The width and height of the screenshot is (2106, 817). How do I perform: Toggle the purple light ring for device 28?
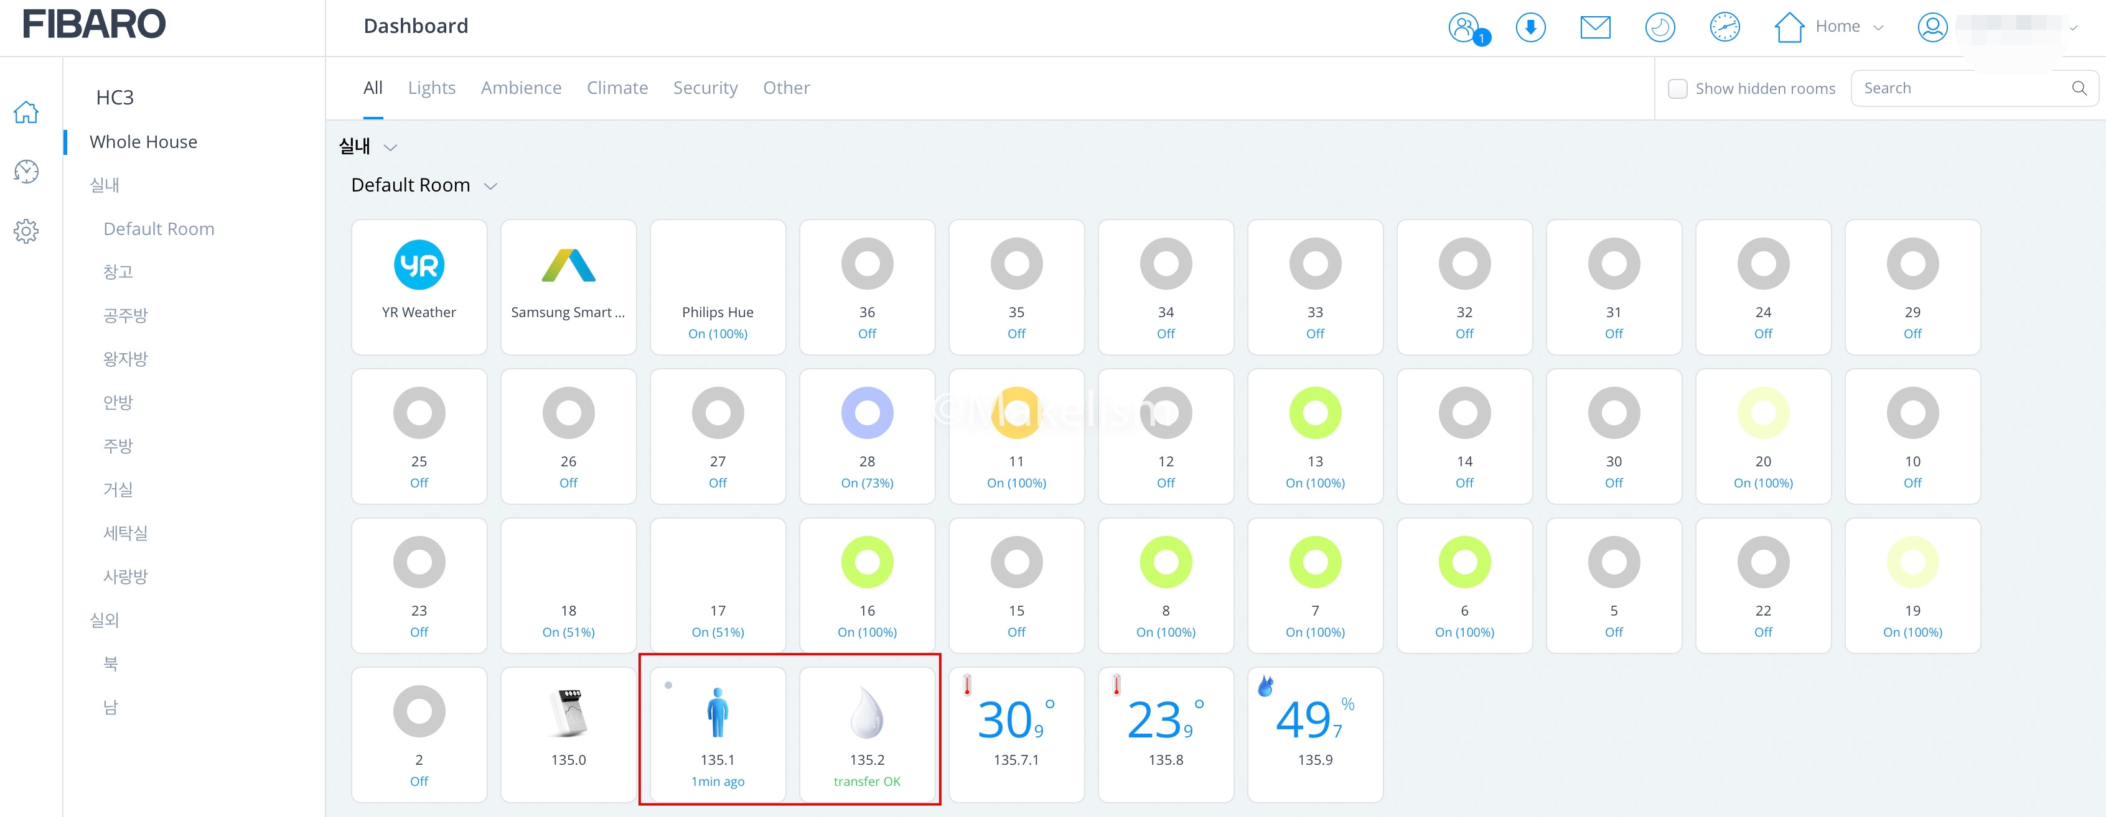point(866,413)
